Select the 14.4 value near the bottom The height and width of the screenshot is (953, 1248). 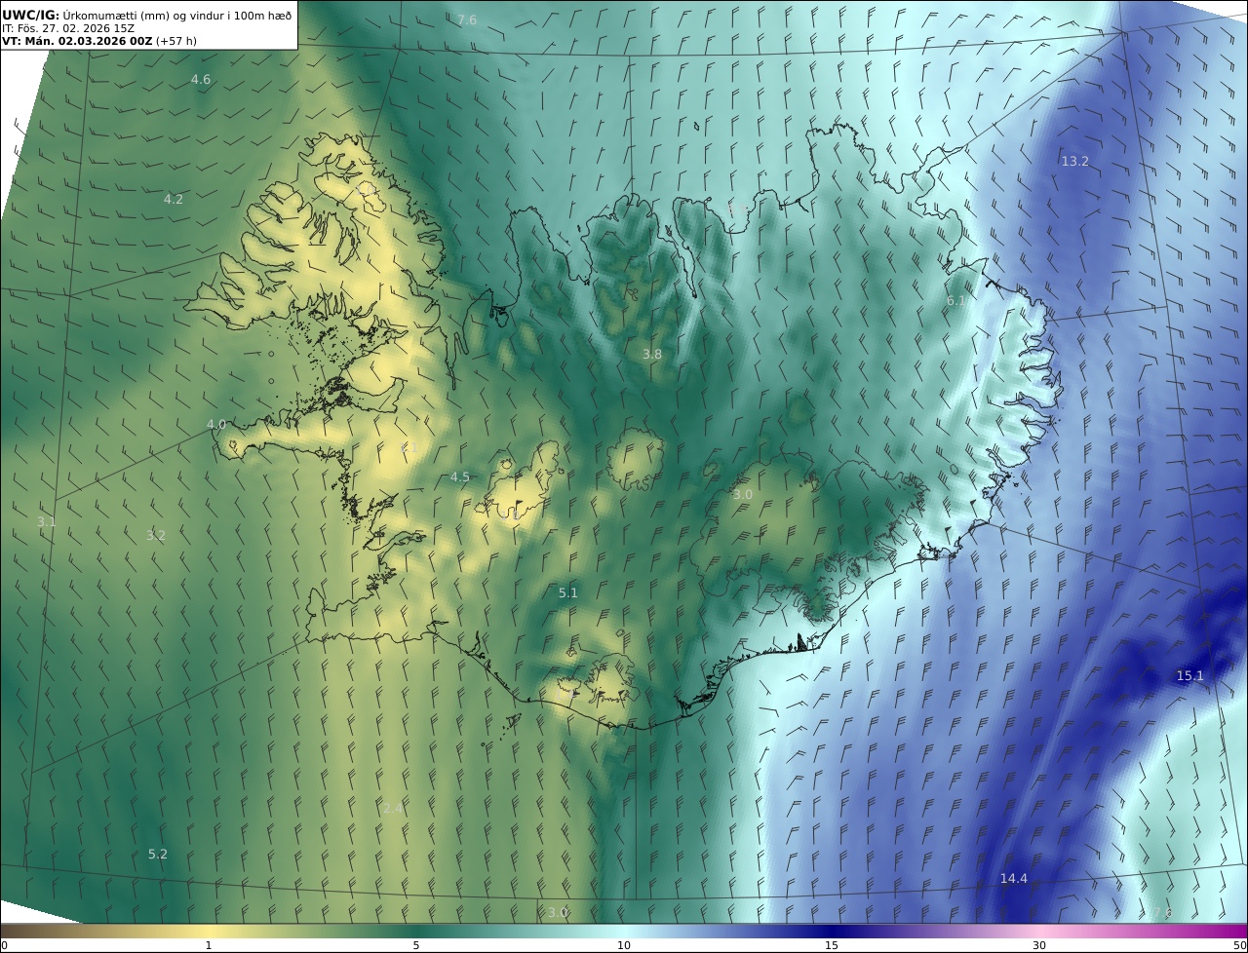[x=1013, y=878]
